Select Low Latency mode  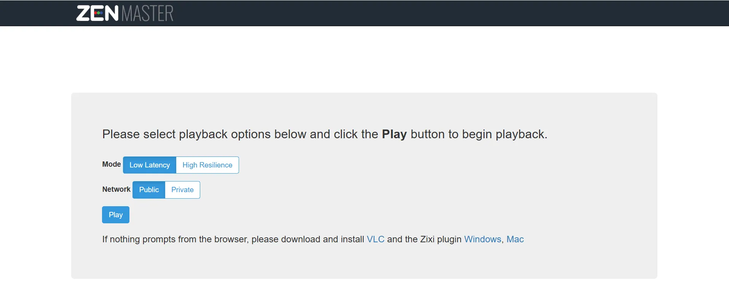[x=150, y=165]
